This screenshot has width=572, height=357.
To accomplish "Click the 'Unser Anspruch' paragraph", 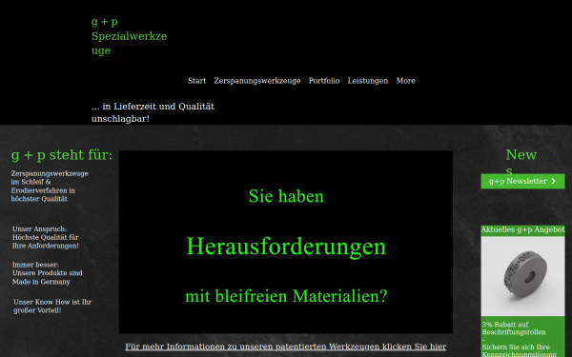I will pyautogui.click(x=46, y=237).
